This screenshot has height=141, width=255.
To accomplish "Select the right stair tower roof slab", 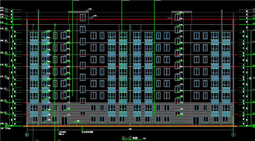I will tap(182, 12).
